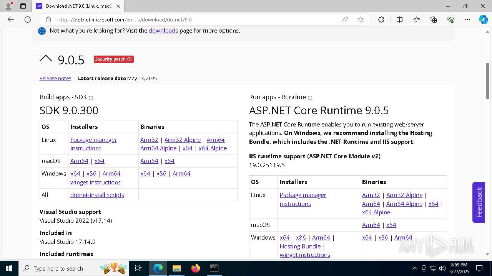Screen dimensions: 492x276
Task: Open Task View in taskbar
Action: (x=138, y=268)
